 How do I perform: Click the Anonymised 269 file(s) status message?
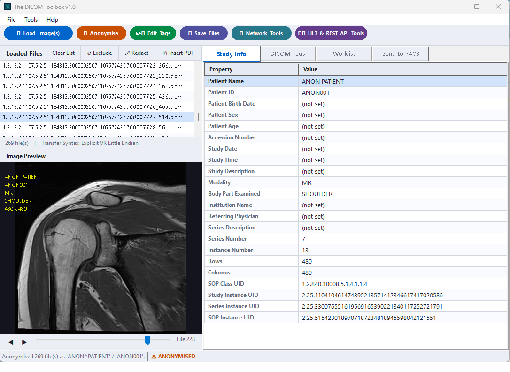click(73, 357)
